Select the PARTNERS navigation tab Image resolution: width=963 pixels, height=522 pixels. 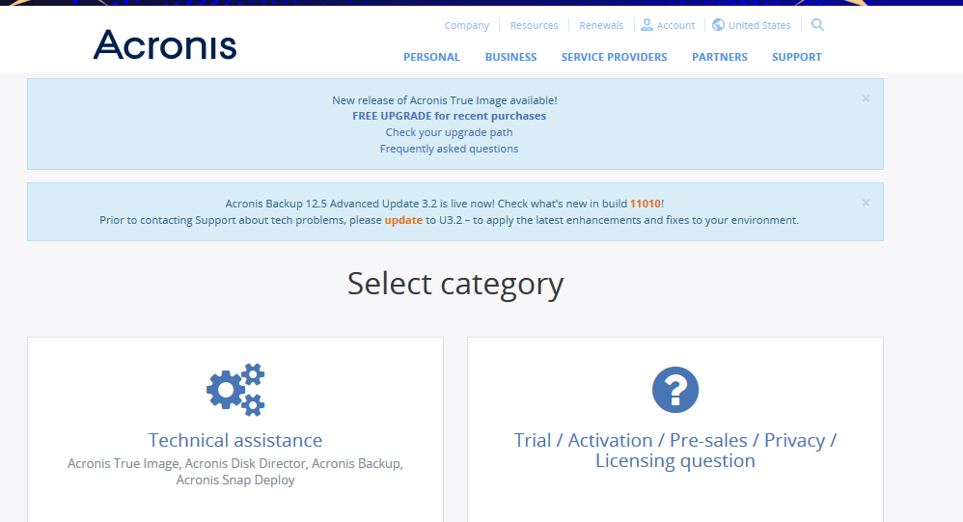(x=720, y=57)
